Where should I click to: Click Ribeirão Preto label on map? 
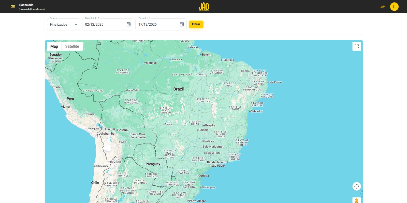(213, 153)
